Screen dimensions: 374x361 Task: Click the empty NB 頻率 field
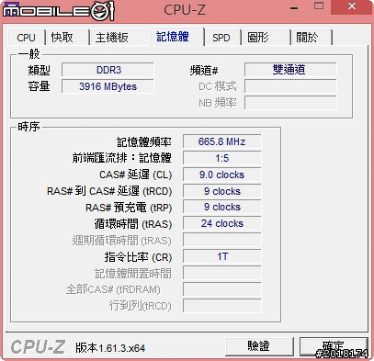(x=290, y=103)
